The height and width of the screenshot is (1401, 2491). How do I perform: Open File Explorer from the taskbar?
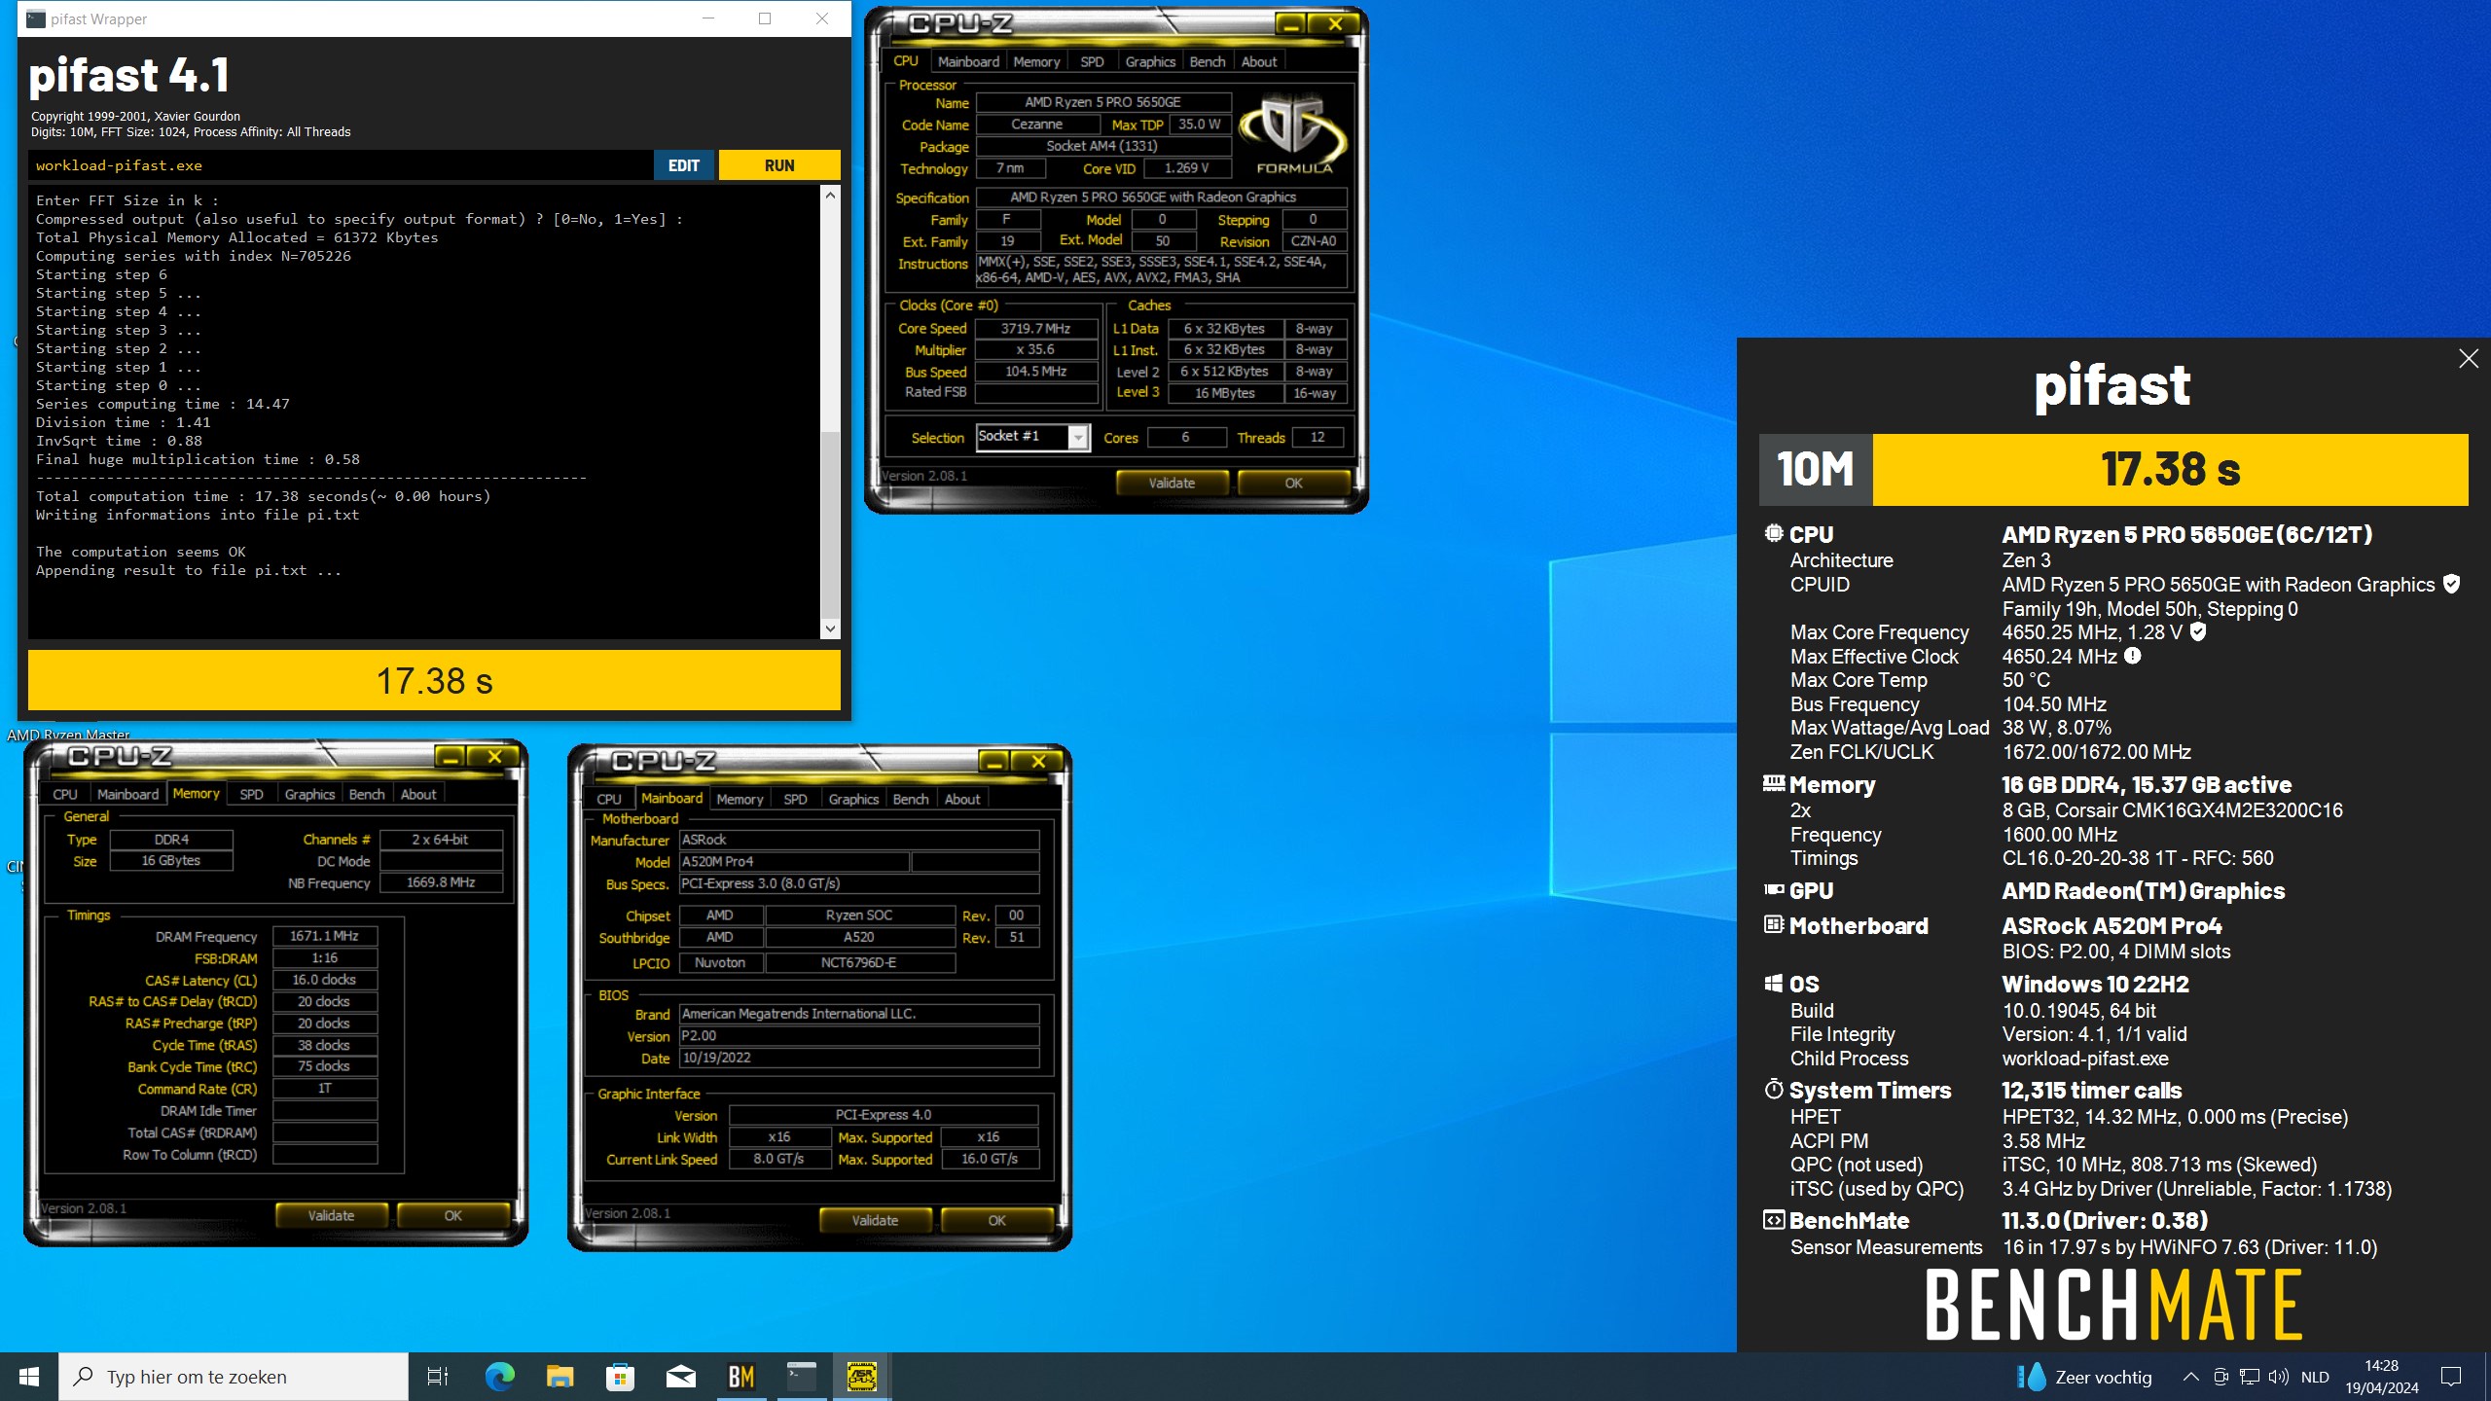click(560, 1377)
